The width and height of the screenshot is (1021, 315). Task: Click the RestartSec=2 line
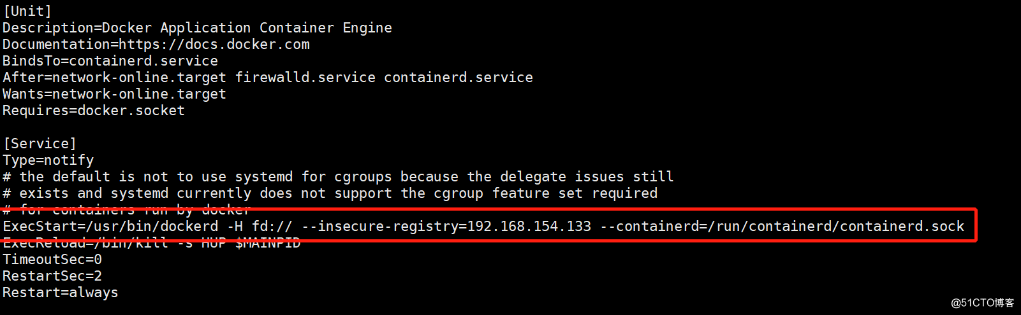click(x=52, y=276)
